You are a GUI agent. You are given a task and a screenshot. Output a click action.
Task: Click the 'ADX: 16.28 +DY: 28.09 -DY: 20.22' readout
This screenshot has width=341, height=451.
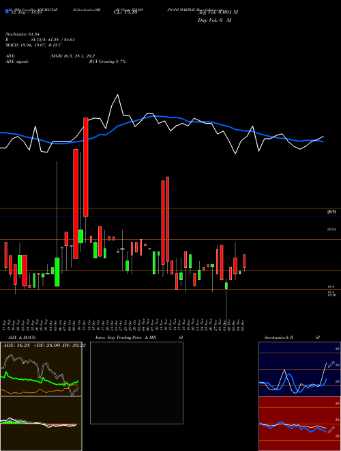tap(44, 346)
